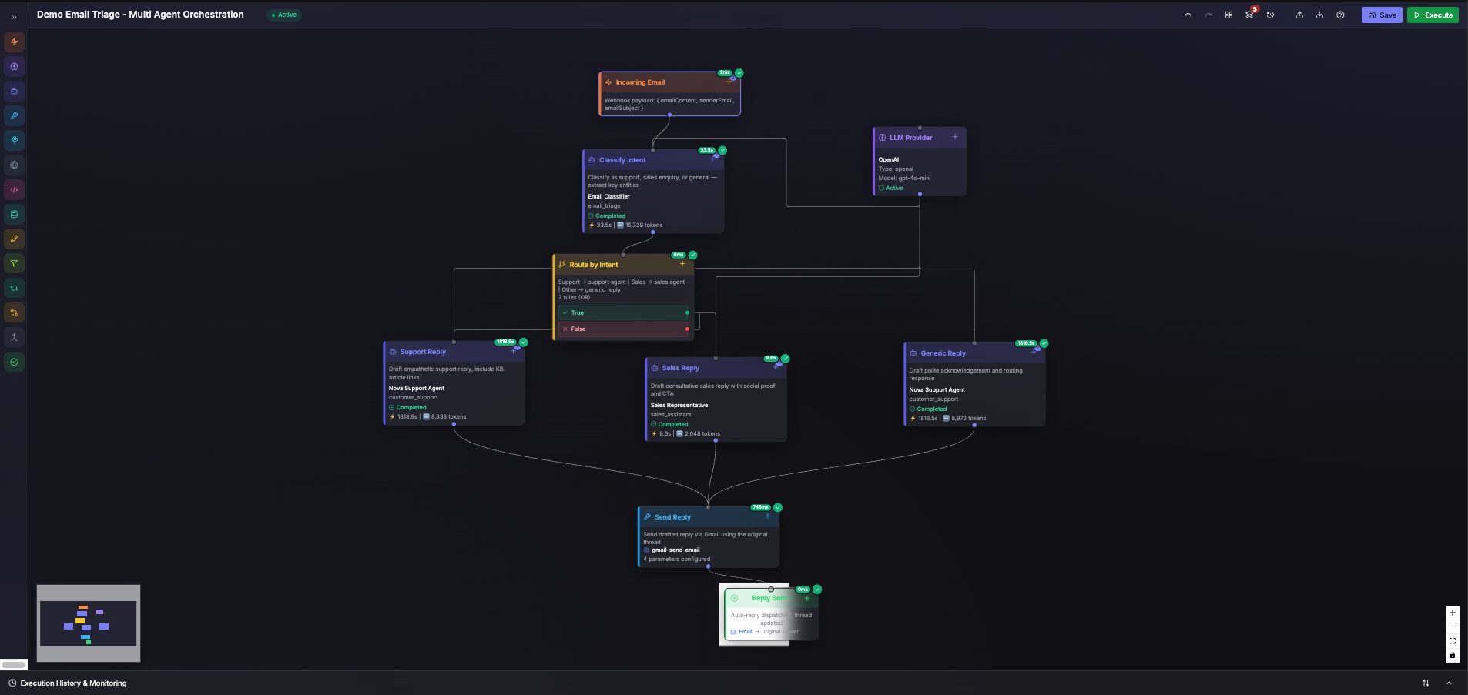The height and width of the screenshot is (695, 1468).
Task: Click plus on the Send Reply node
Action: pyautogui.click(x=767, y=516)
